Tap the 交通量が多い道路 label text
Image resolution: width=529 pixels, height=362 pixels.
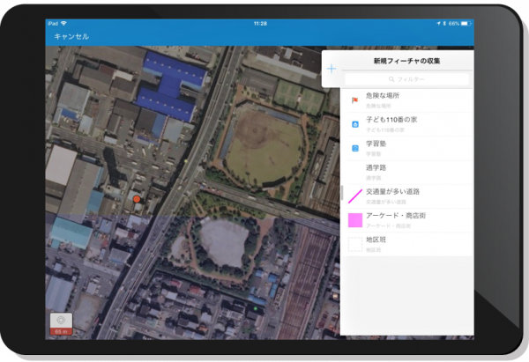392,190
